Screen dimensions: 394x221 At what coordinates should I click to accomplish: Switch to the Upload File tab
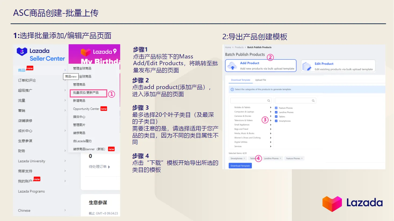click(x=260, y=80)
